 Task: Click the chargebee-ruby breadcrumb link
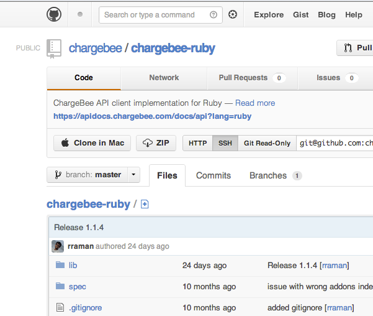coord(88,204)
